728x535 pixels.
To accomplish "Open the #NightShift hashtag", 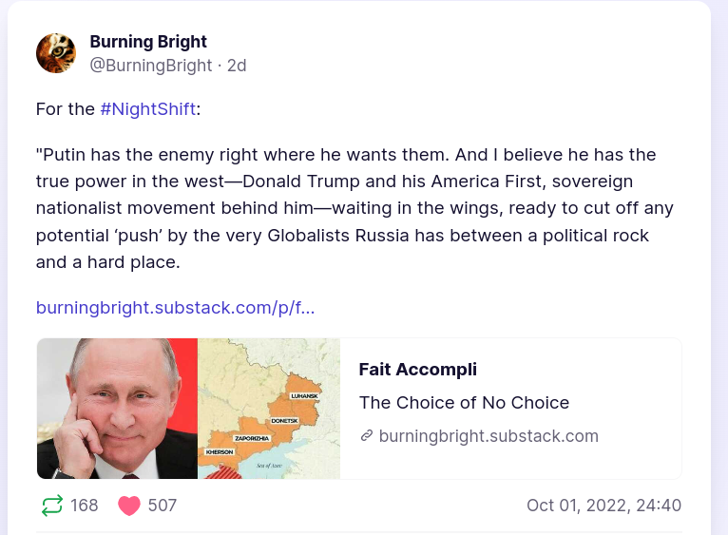I will [148, 108].
